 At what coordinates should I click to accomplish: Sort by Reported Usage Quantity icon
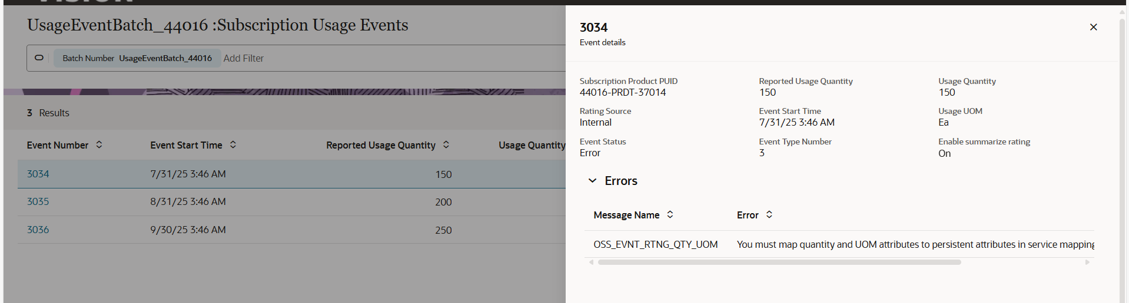pyautogui.click(x=446, y=144)
